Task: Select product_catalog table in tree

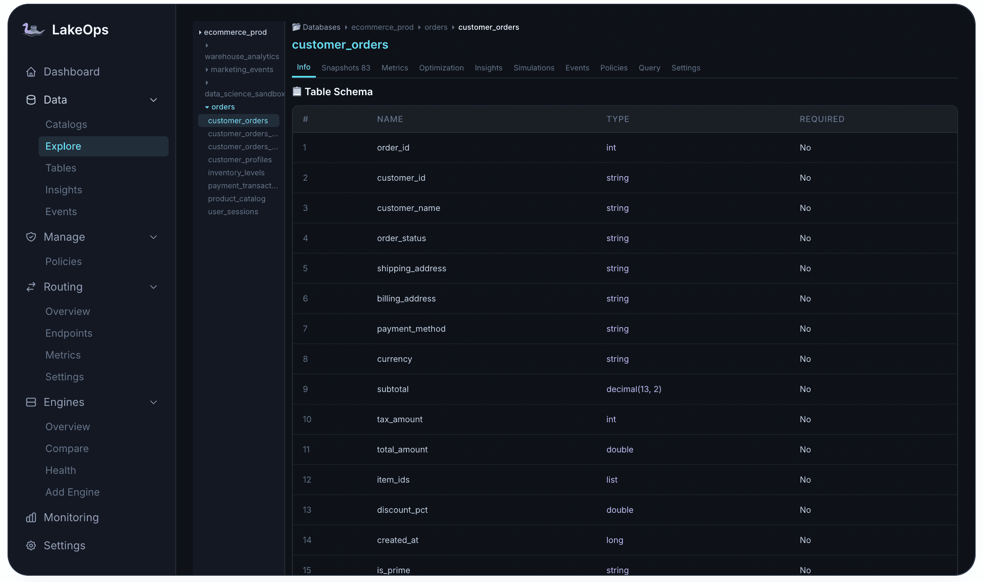Action: coord(237,199)
